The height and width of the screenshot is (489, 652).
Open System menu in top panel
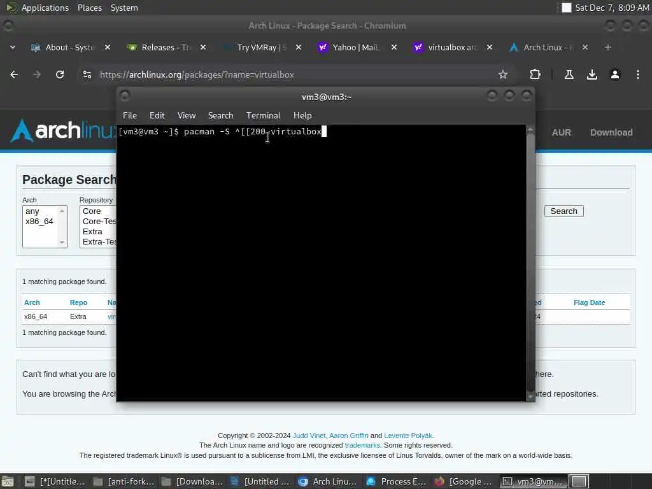pyautogui.click(x=124, y=8)
